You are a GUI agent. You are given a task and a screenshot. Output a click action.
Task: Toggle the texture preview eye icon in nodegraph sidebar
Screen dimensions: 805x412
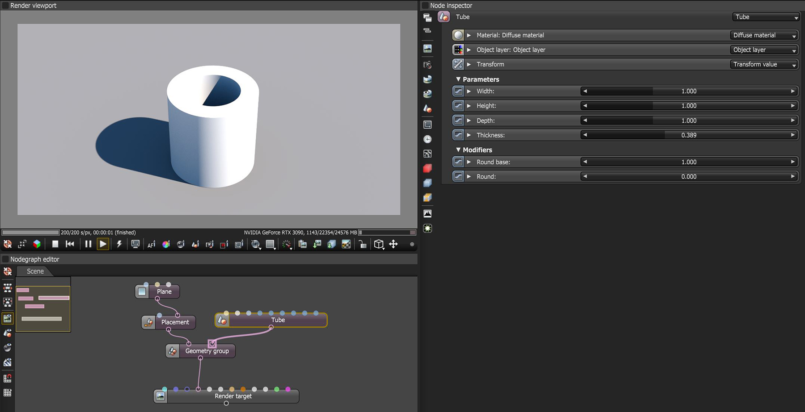point(8,362)
